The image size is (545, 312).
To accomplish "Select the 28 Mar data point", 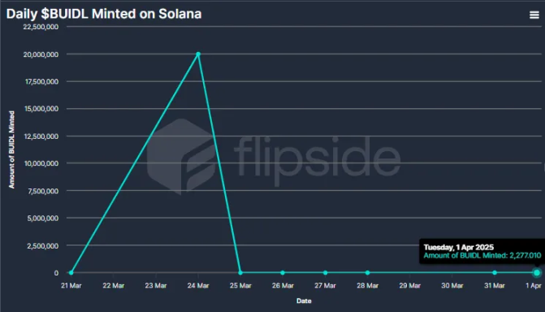I will point(367,273).
